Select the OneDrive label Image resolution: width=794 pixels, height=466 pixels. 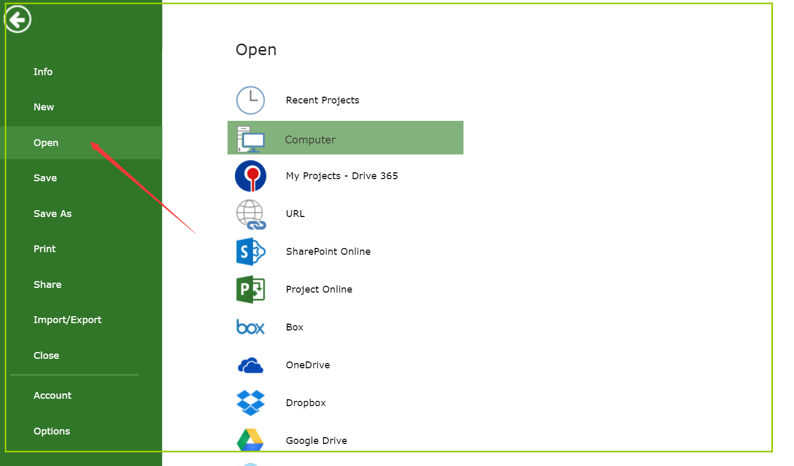pyautogui.click(x=308, y=365)
